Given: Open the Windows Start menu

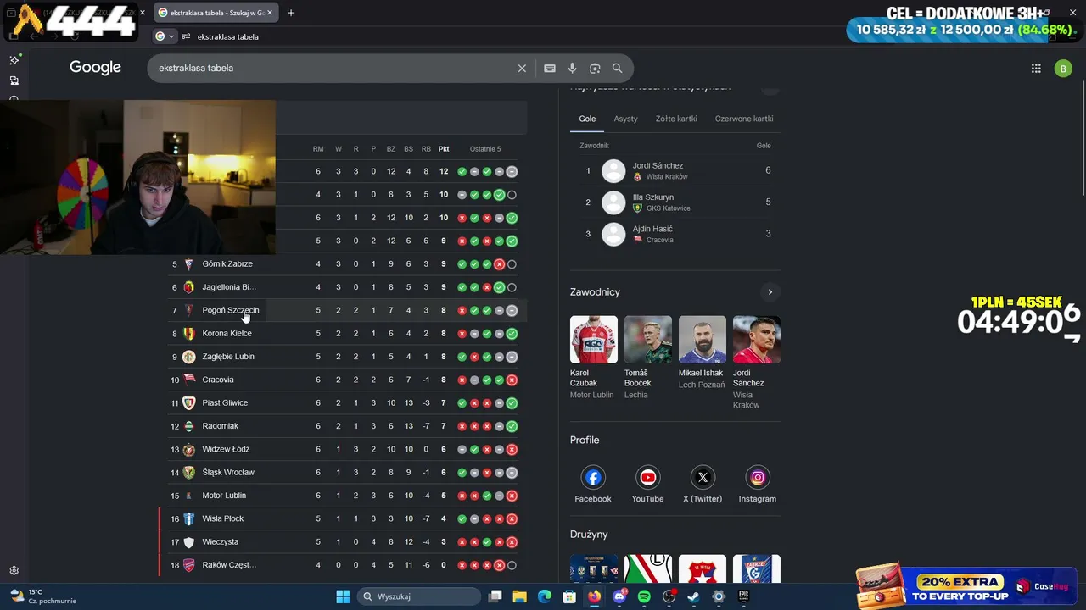Looking at the screenshot, I should pos(343,596).
